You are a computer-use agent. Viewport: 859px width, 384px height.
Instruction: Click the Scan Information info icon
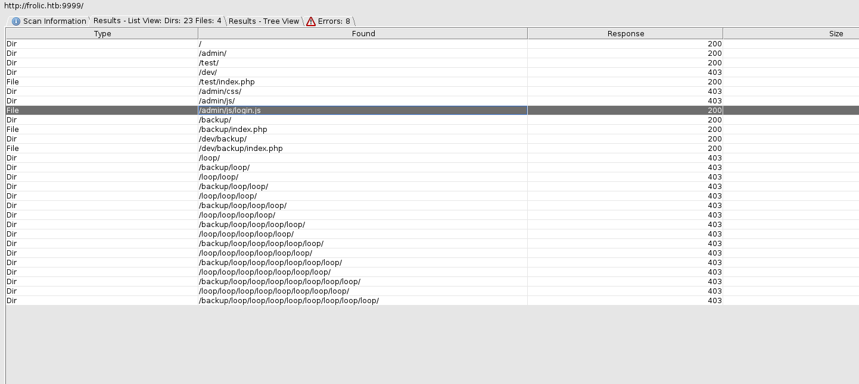pos(16,21)
